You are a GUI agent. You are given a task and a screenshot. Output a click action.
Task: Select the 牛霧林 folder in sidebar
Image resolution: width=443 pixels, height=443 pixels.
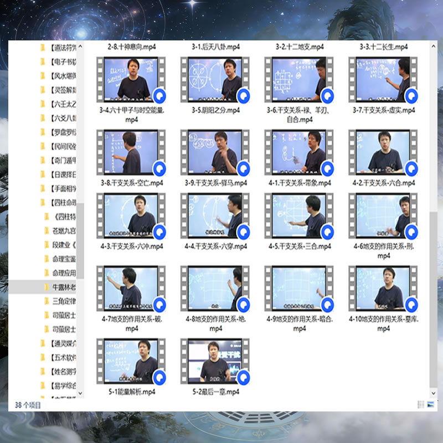pos(62,287)
